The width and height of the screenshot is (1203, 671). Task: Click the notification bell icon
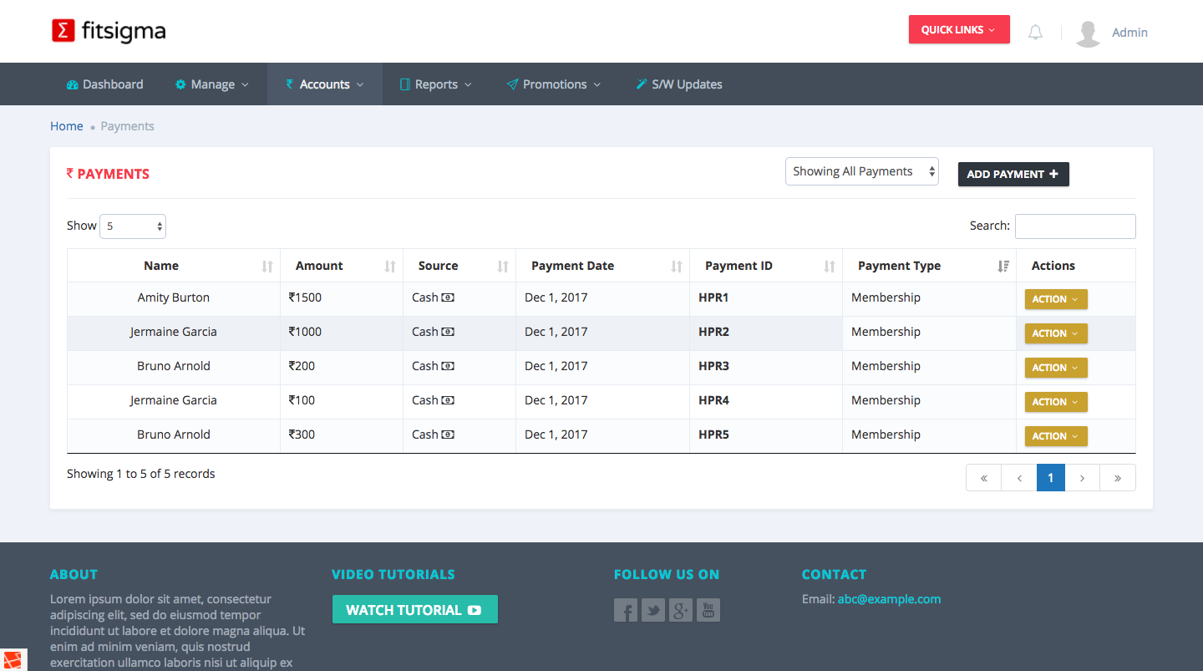(1035, 33)
